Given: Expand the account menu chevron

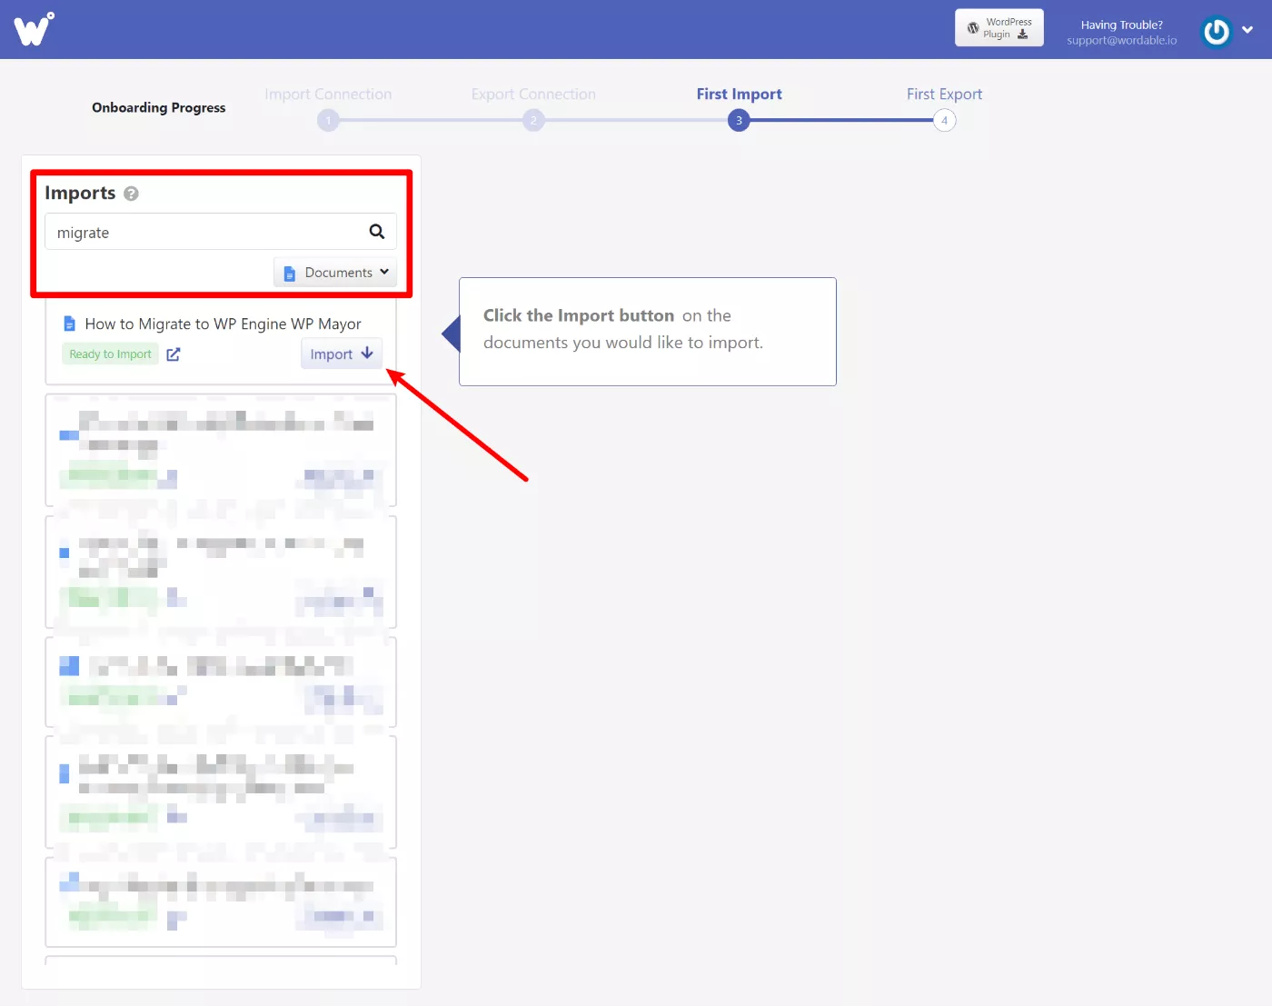Looking at the screenshot, I should pyautogui.click(x=1247, y=30).
